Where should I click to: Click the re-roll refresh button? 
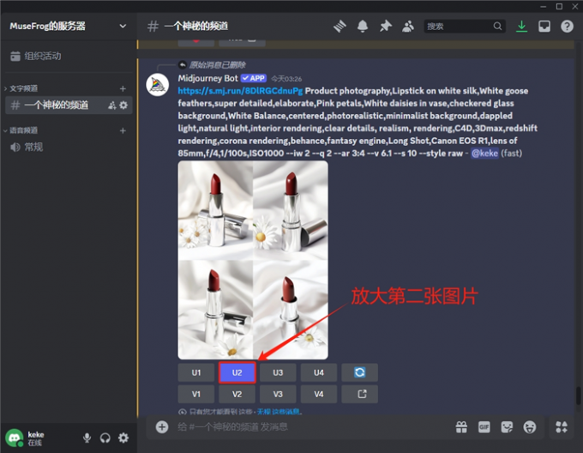coord(359,372)
